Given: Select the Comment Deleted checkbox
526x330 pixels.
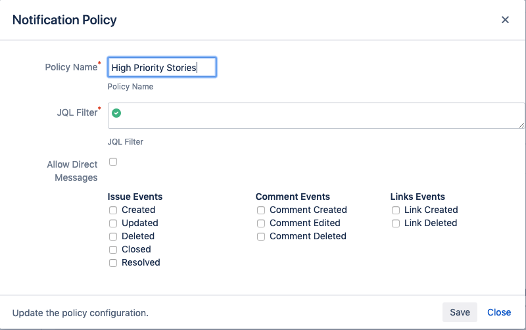Looking at the screenshot, I should [261, 237].
